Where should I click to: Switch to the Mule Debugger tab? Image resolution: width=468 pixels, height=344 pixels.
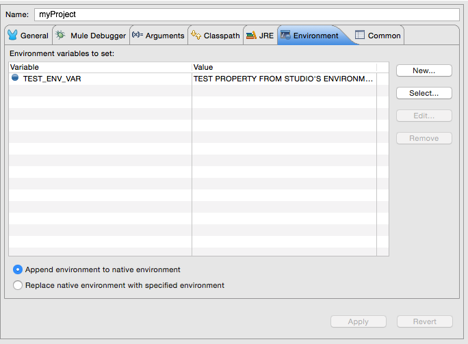click(x=98, y=36)
